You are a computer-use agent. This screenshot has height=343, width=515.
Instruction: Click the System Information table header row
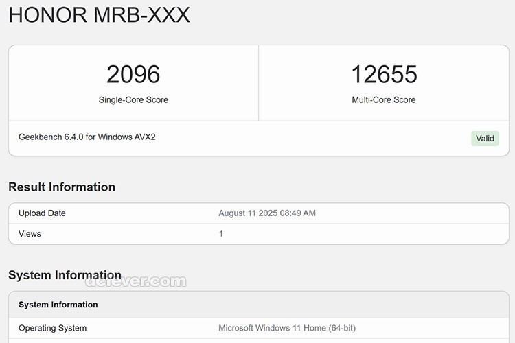tap(259, 305)
